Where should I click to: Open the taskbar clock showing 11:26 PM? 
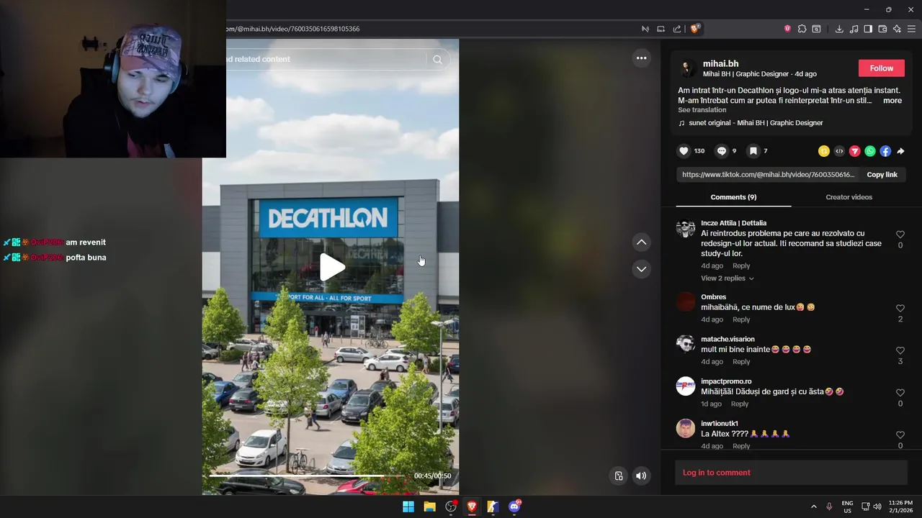pos(900,506)
